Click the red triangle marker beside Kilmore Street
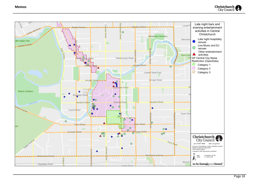 click(x=98, y=68)
